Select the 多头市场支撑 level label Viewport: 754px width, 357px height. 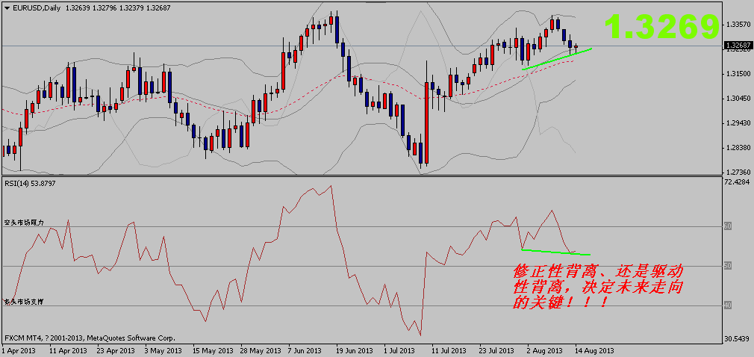coord(24,302)
